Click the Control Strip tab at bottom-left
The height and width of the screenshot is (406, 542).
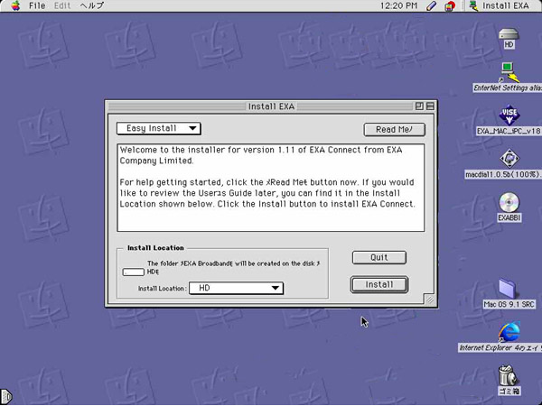(5, 395)
